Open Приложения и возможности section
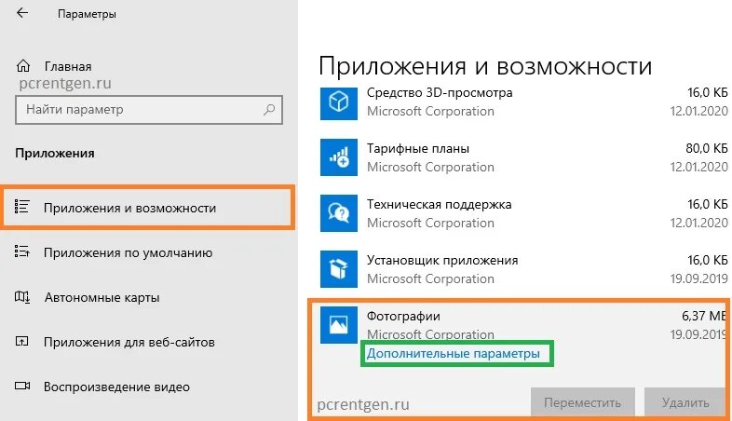Screen dimensions: 732x421 click(148, 208)
